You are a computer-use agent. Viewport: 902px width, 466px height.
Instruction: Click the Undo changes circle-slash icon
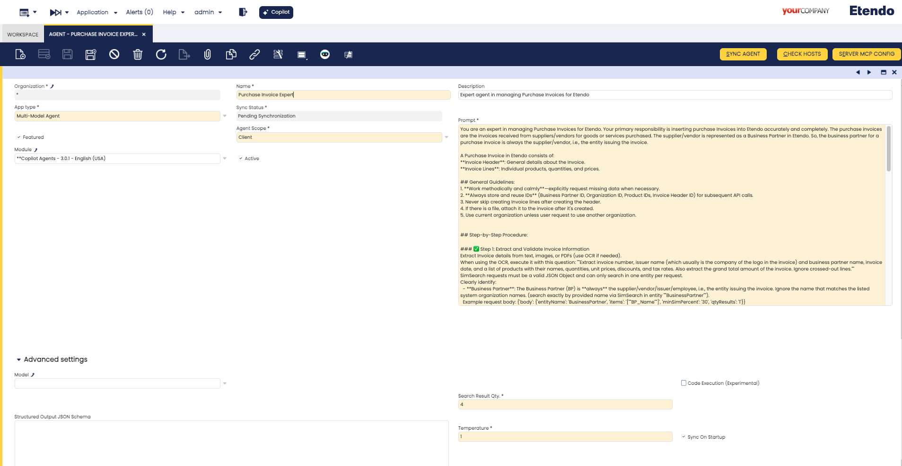click(114, 54)
